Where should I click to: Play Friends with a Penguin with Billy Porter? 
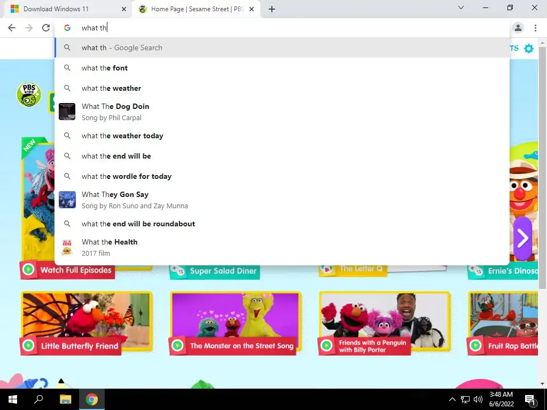pyautogui.click(x=385, y=323)
